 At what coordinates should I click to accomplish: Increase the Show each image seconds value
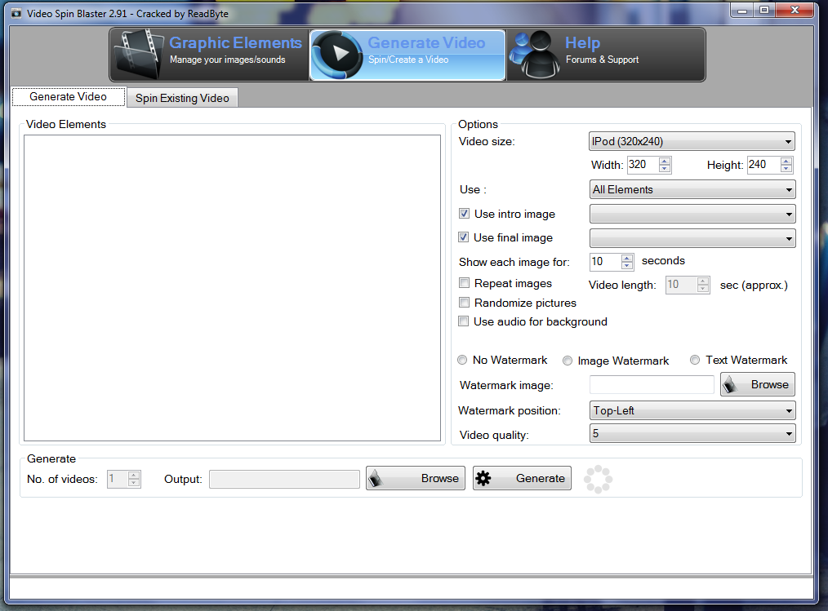pyautogui.click(x=626, y=258)
